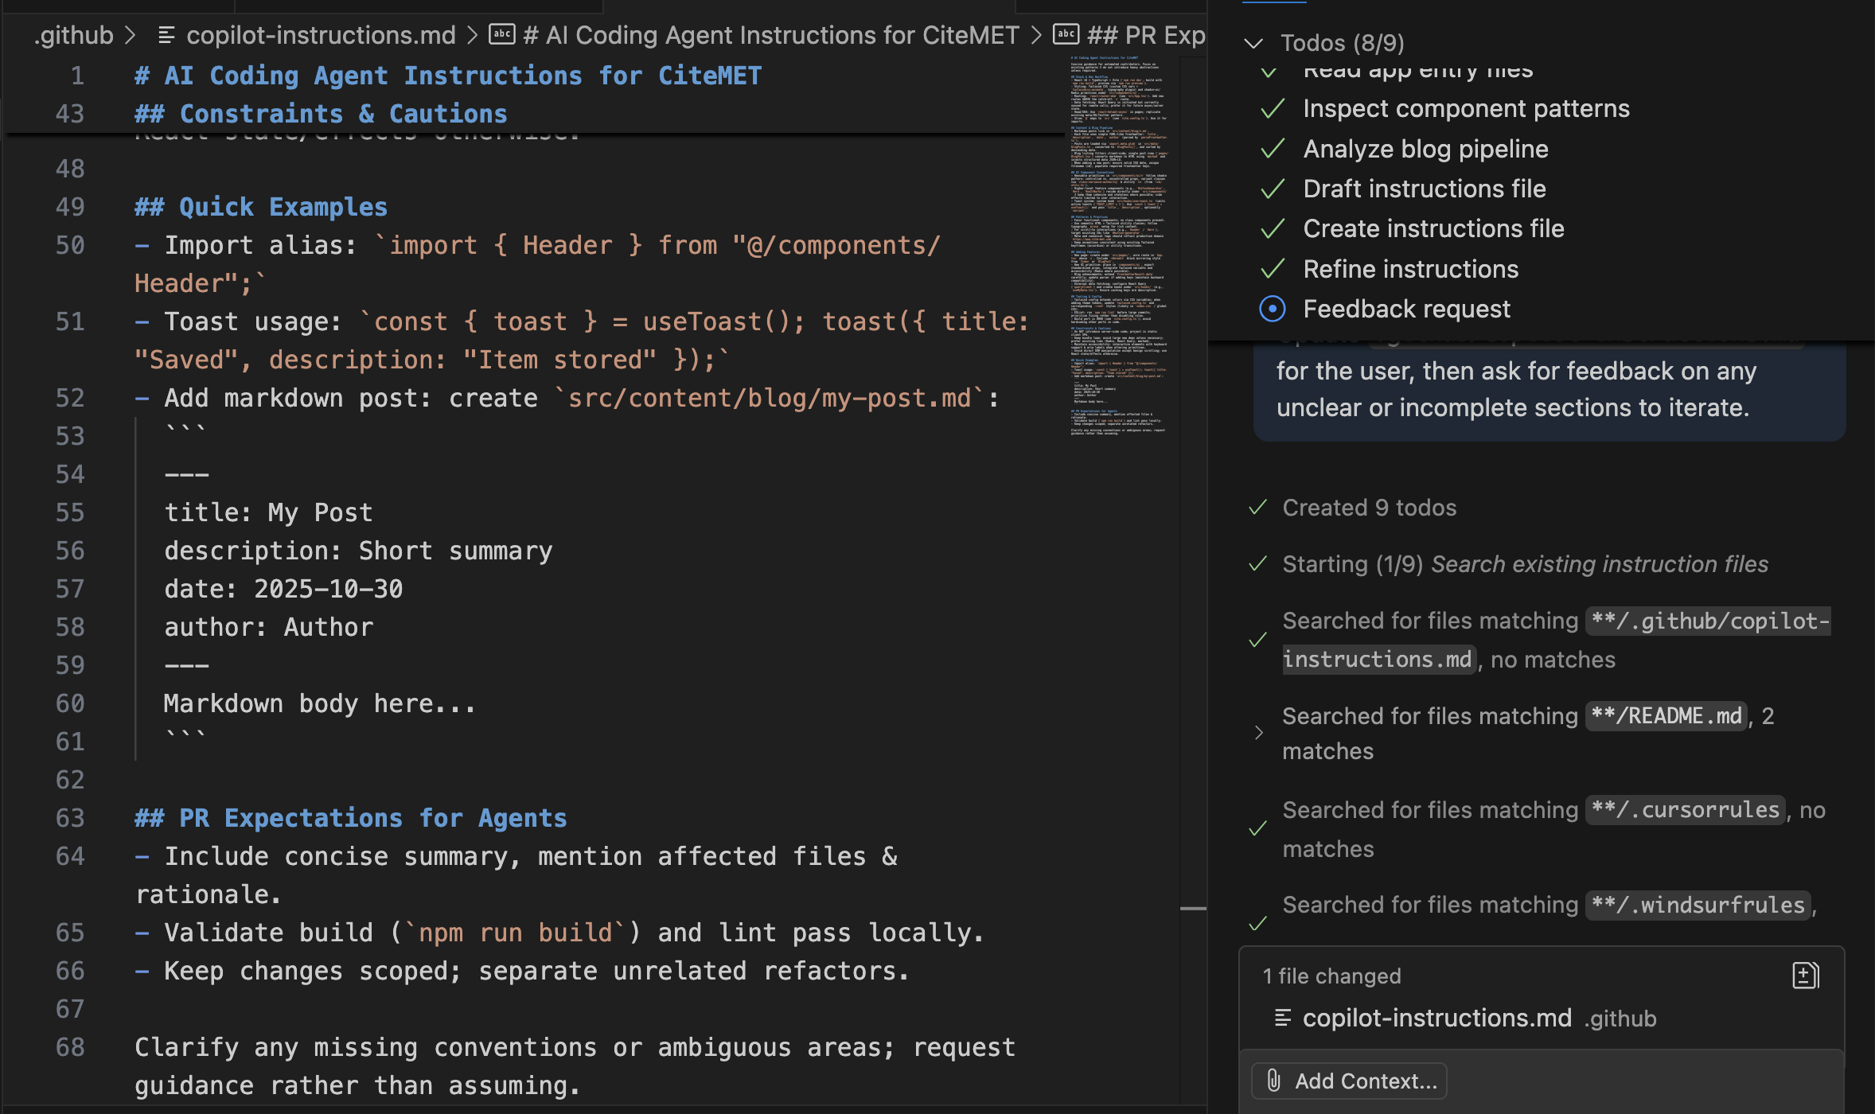Click the markdown icon beside copilot-instructions.md breadcrumb
The height and width of the screenshot is (1114, 1875).
coord(167,34)
